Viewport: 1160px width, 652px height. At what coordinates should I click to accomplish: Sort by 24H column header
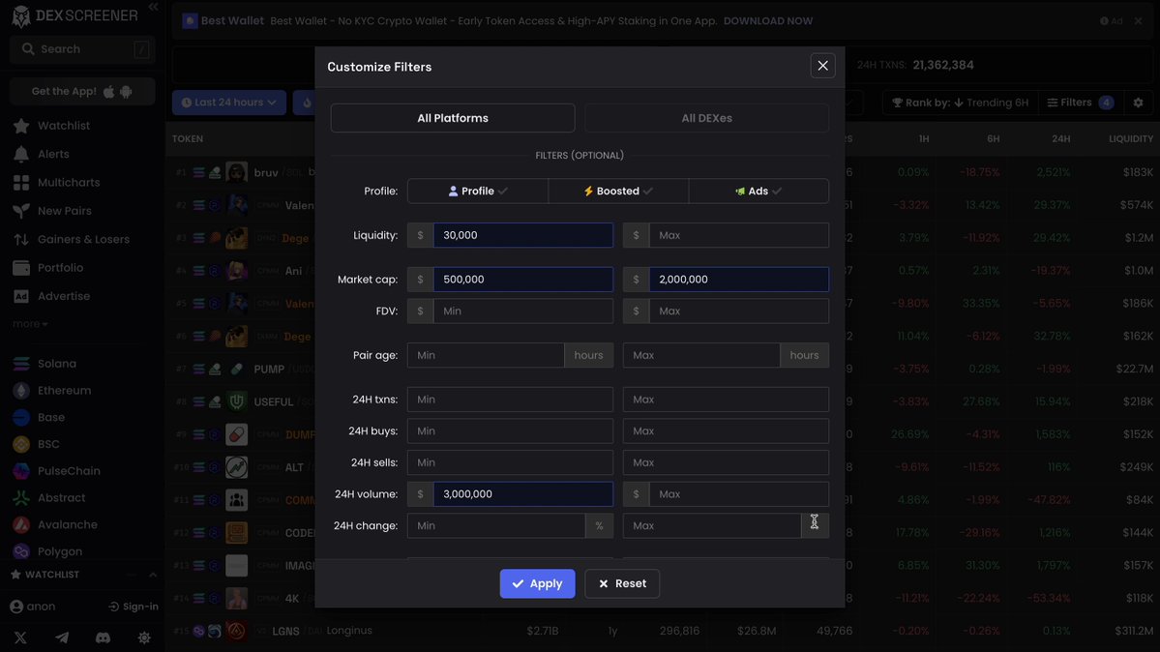1061,139
